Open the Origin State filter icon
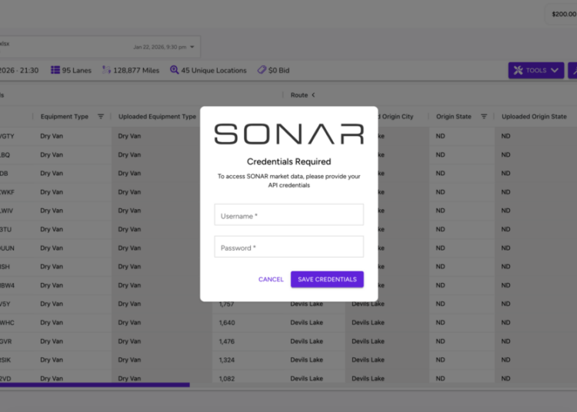Screen dimensions: 577x412 (484, 117)
